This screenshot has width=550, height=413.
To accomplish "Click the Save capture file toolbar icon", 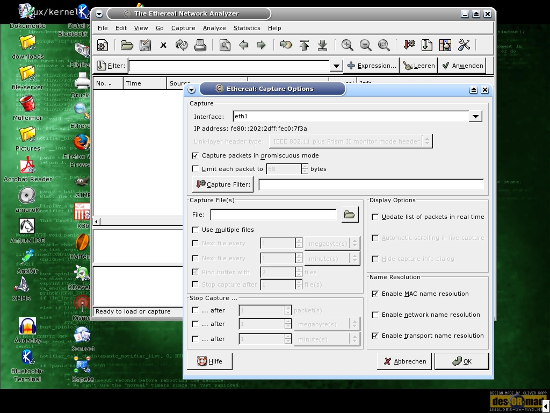I will click(145, 45).
